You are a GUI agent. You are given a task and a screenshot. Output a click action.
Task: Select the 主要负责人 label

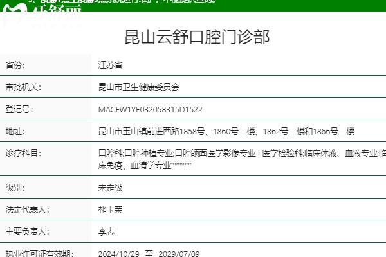point(27,231)
